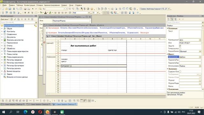Open the Windows Start menu
Image resolution: width=204 pixels, height=115 pixels.
4,112
